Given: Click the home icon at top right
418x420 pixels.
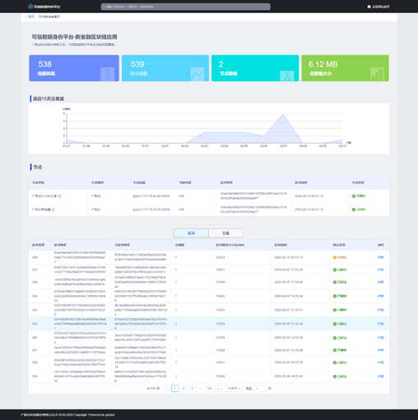Looking at the screenshot, I should (x=369, y=7).
